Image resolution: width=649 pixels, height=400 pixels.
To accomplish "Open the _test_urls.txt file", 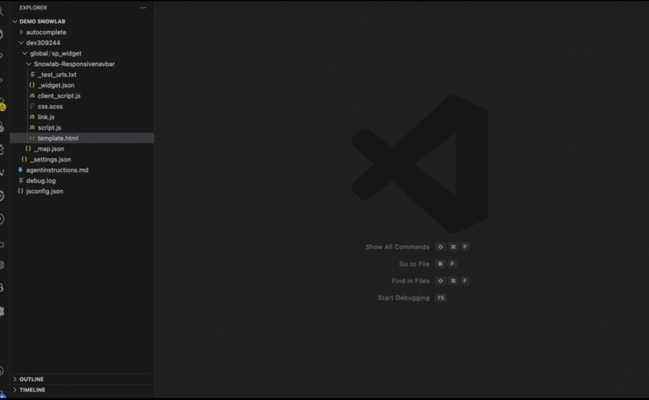I will 57,75.
